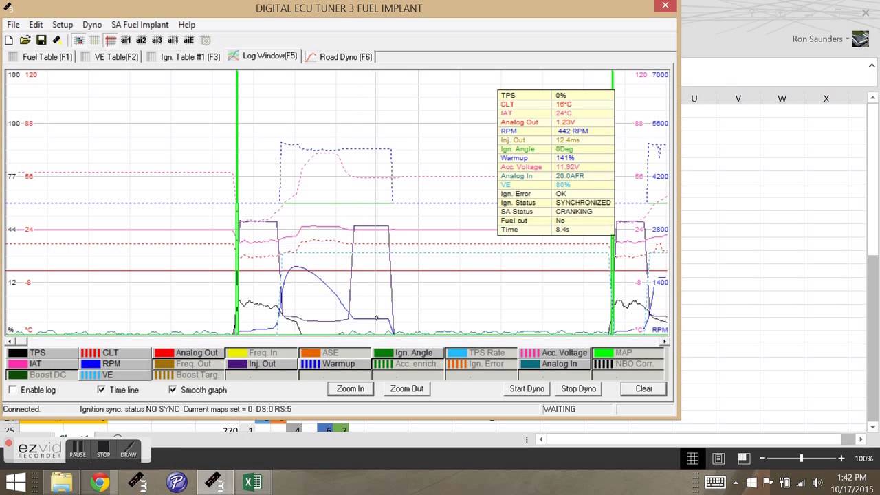Switch to Ign. Table #1 (F3) tab
880x495 pixels.
point(184,57)
